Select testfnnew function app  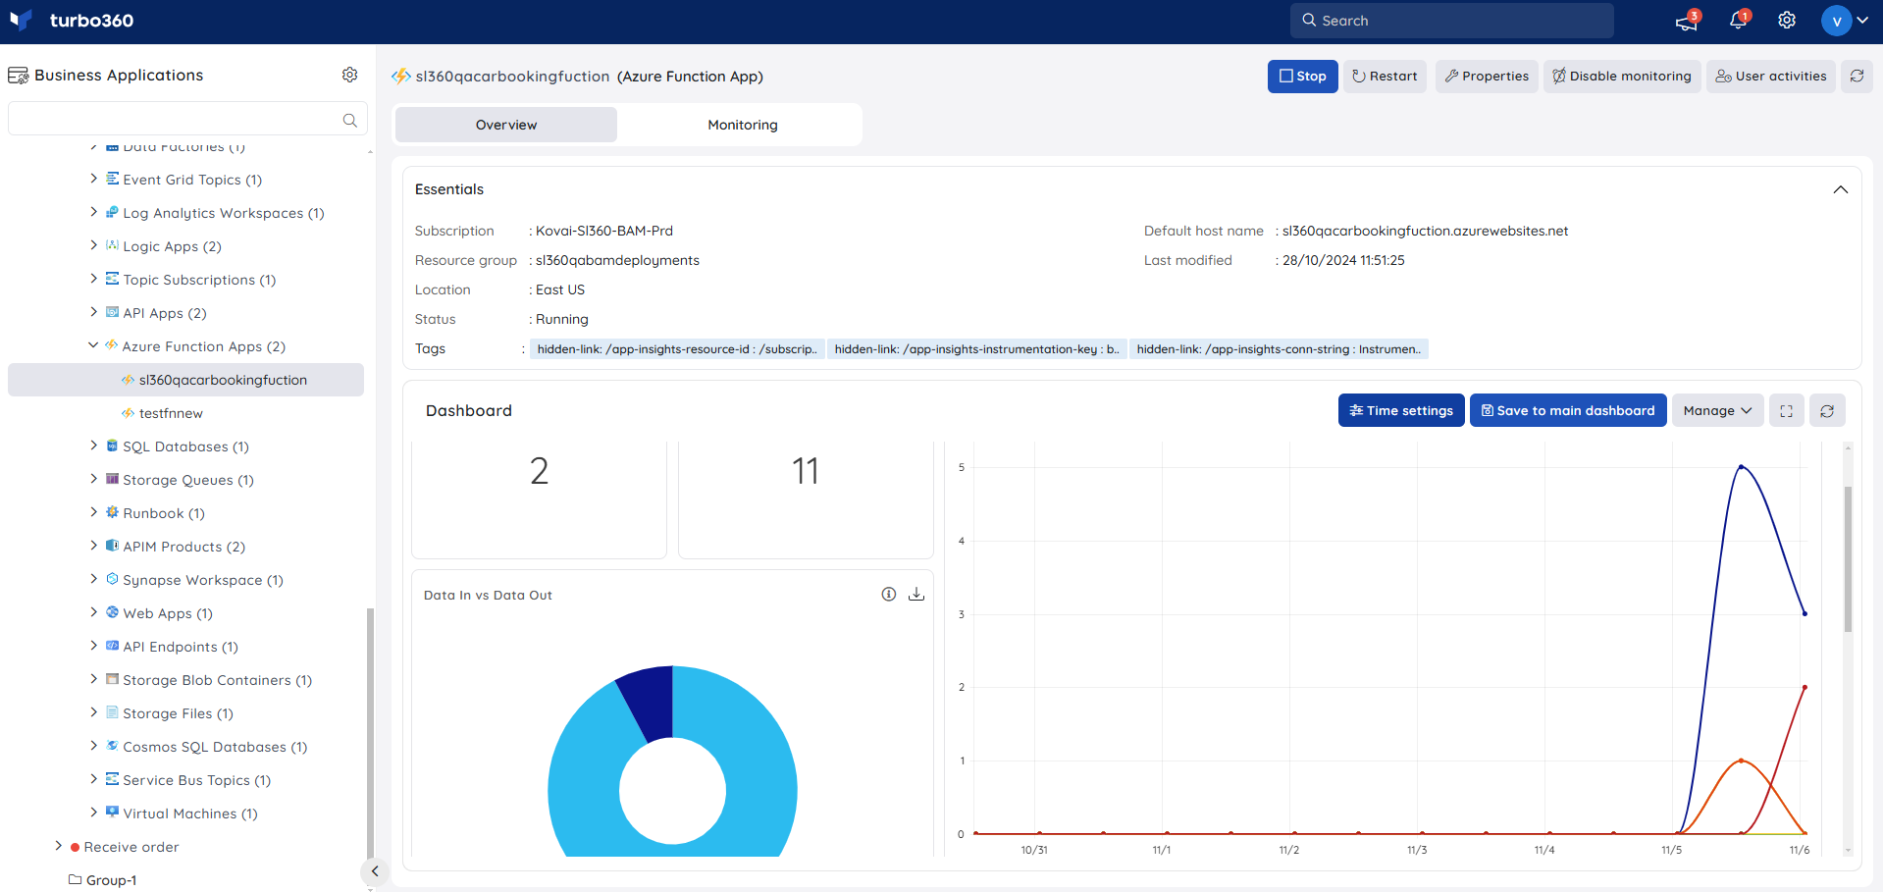click(x=171, y=413)
